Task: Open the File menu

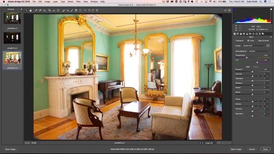Action: click(x=34, y=2)
